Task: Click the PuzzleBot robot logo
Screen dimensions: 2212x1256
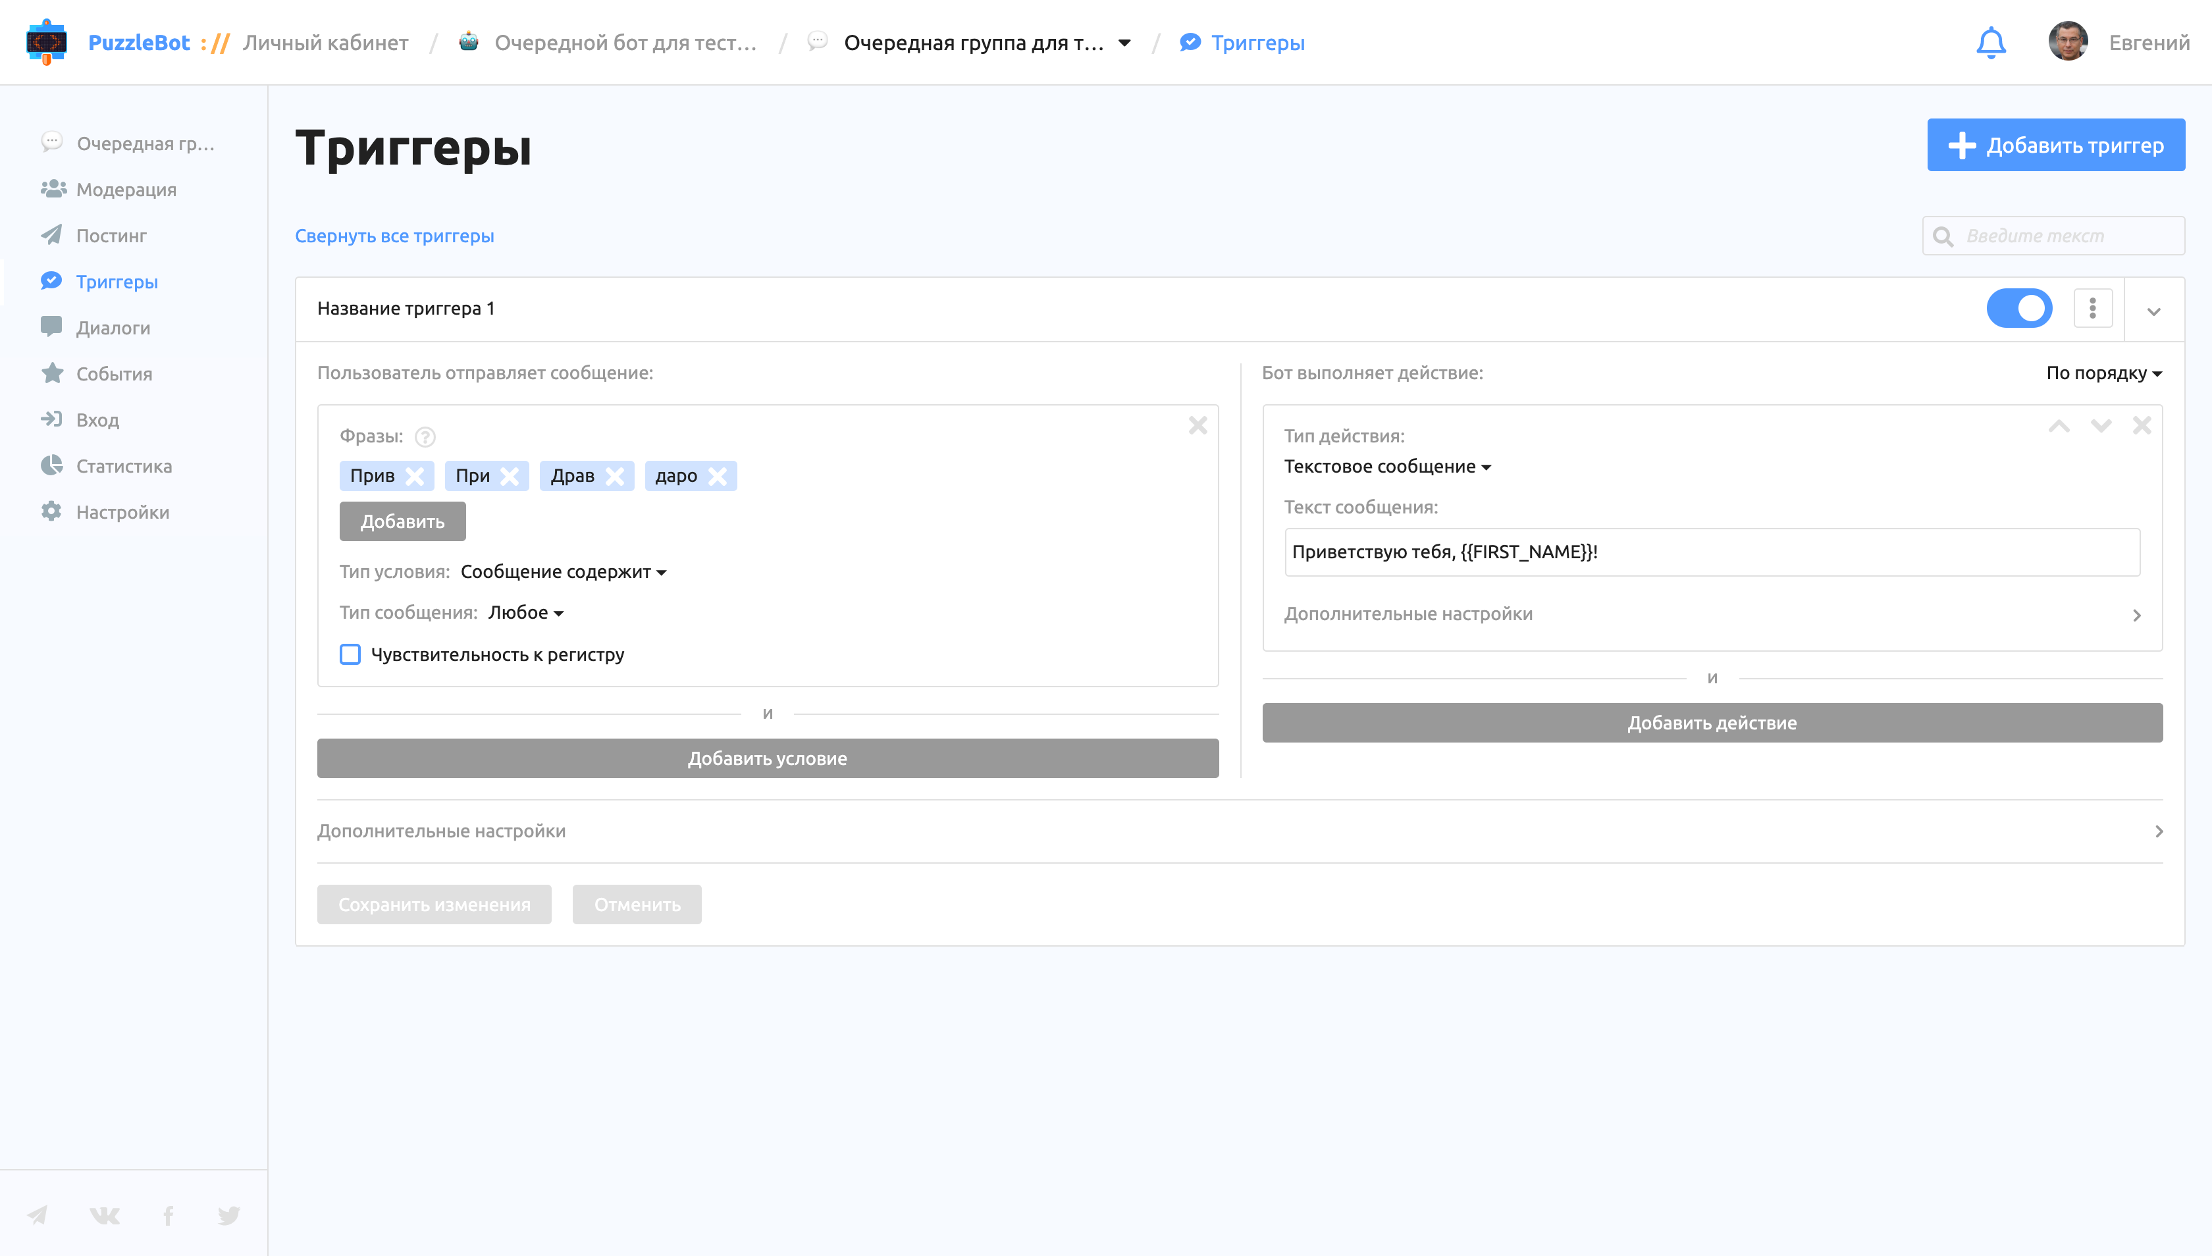Action: pyautogui.click(x=47, y=42)
